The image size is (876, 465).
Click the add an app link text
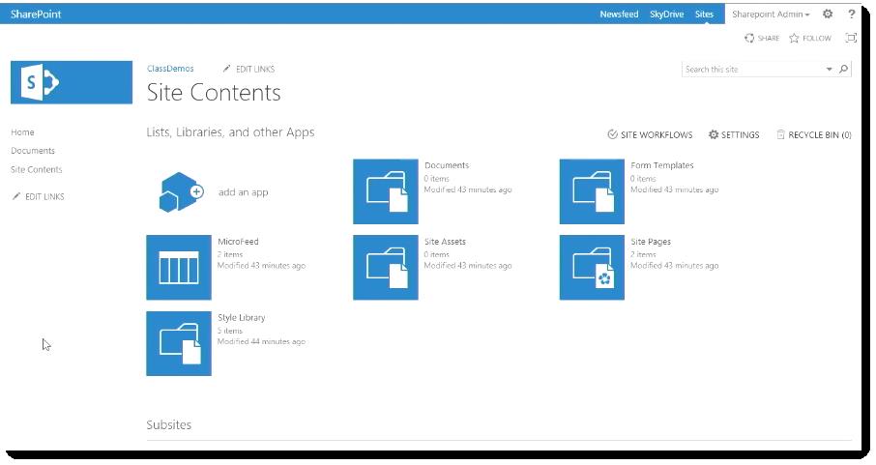point(243,192)
